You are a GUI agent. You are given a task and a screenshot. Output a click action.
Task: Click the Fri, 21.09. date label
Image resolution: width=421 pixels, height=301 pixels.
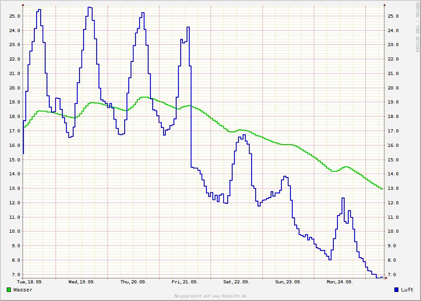tap(185, 282)
